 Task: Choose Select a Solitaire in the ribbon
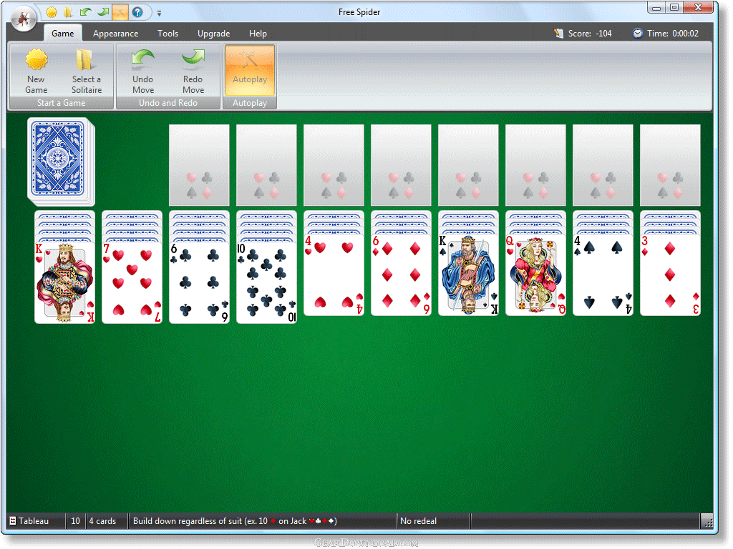pos(87,71)
